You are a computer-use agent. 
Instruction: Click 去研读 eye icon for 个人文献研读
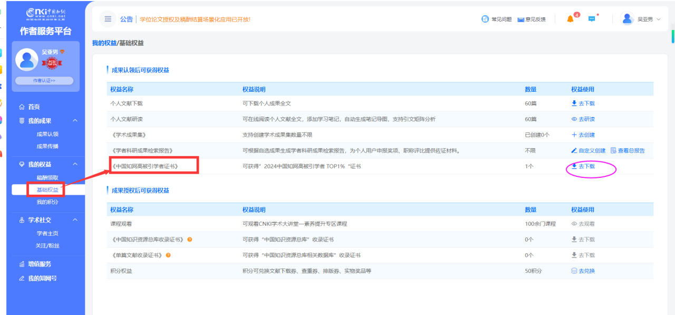pos(574,119)
